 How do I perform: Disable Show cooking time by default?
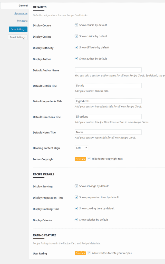click(x=76, y=208)
